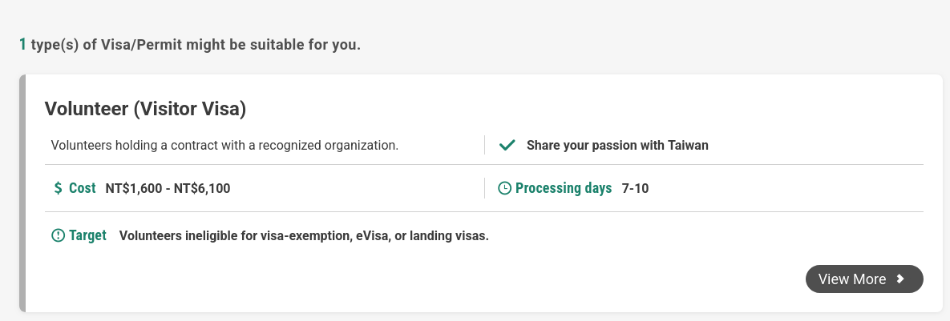Click the 7-10 processing days value
950x321 pixels.
coord(635,189)
